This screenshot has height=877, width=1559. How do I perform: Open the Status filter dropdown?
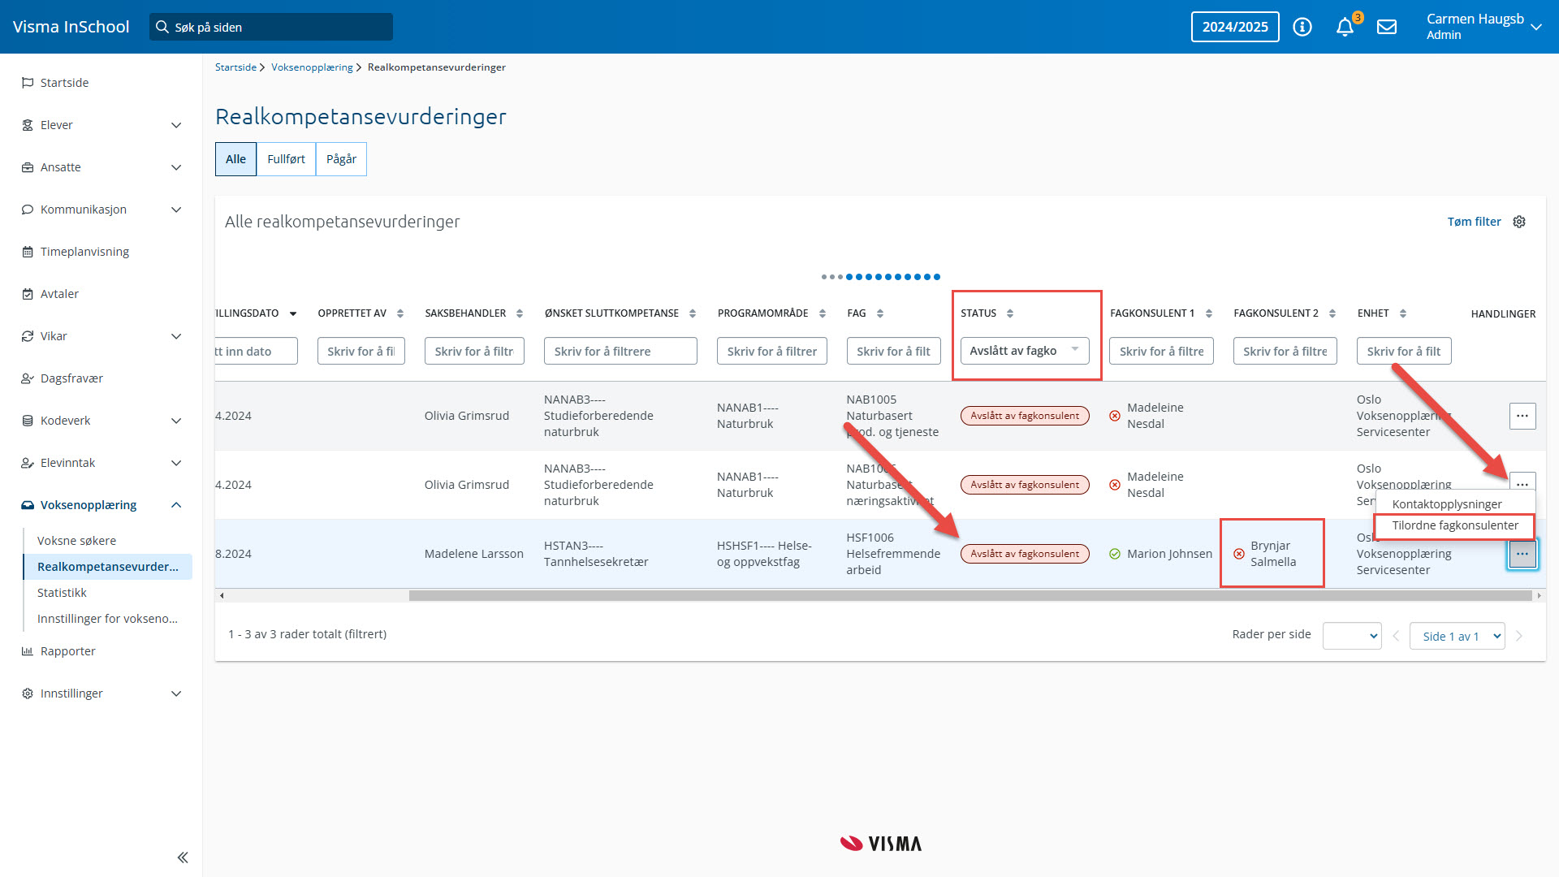coord(1025,351)
